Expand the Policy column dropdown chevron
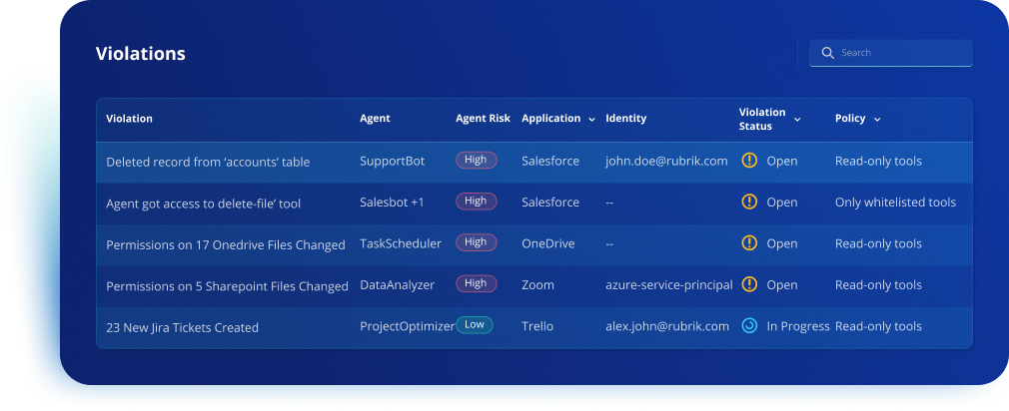The width and height of the screenshot is (1009, 411). (x=877, y=119)
